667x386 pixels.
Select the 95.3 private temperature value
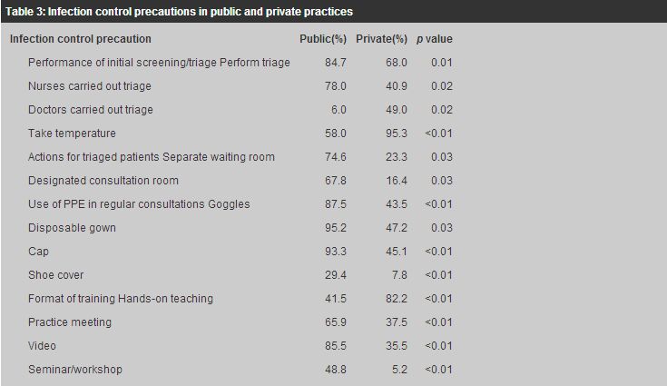[397, 134]
